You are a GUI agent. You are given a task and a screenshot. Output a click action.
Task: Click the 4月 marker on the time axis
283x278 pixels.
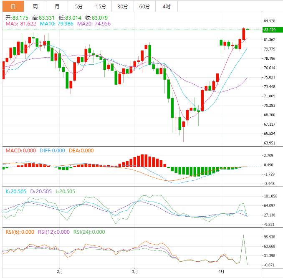point(221,272)
